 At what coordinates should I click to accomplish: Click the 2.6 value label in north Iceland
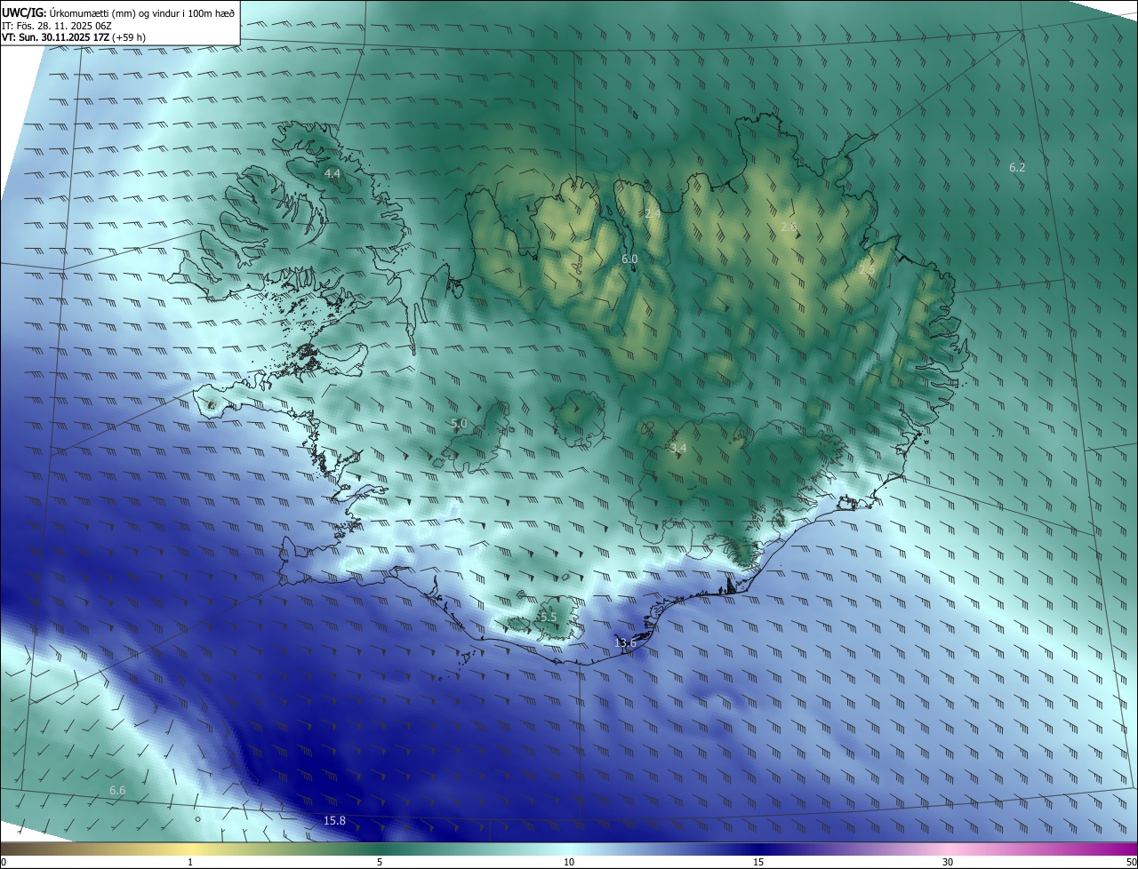[789, 227]
